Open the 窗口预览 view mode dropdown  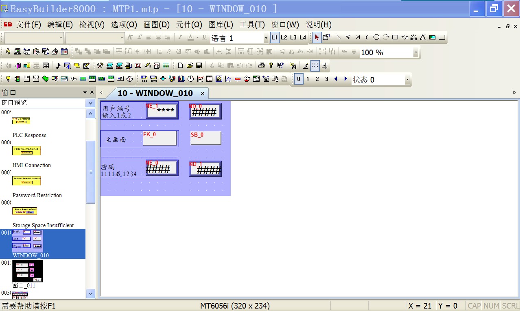click(90, 103)
